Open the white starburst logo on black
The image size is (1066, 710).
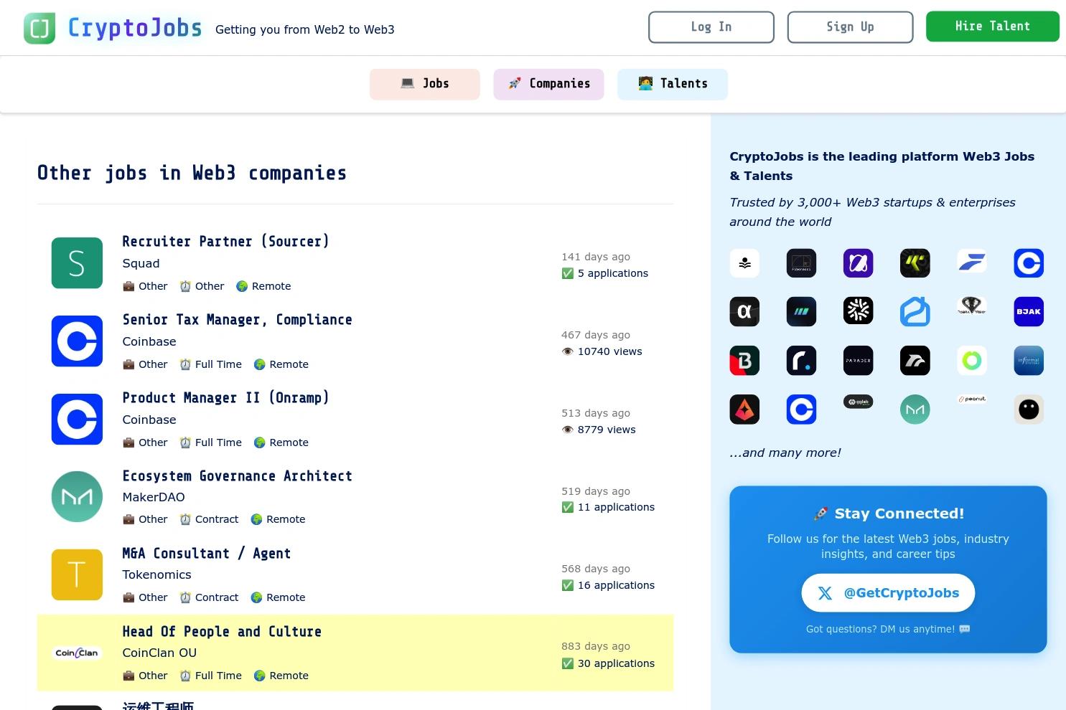(858, 311)
